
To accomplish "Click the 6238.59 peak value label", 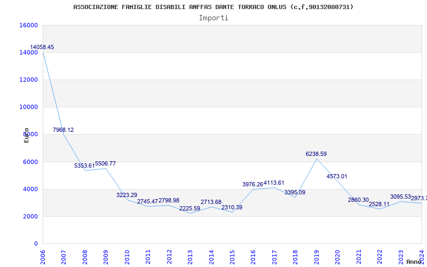I will pos(316,154).
